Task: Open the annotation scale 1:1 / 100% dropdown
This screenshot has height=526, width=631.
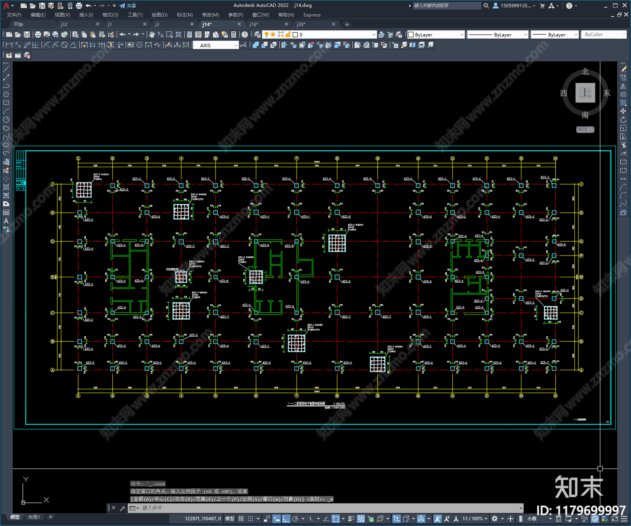Action: [x=475, y=519]
